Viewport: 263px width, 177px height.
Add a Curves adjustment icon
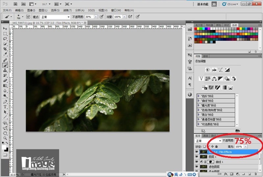coord(221,70)
